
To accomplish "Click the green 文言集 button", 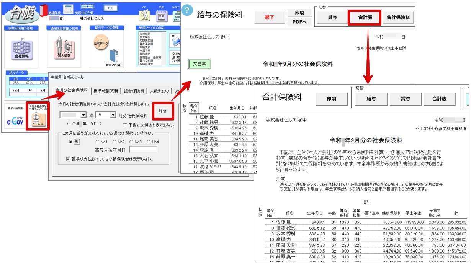I will point(200,64).
